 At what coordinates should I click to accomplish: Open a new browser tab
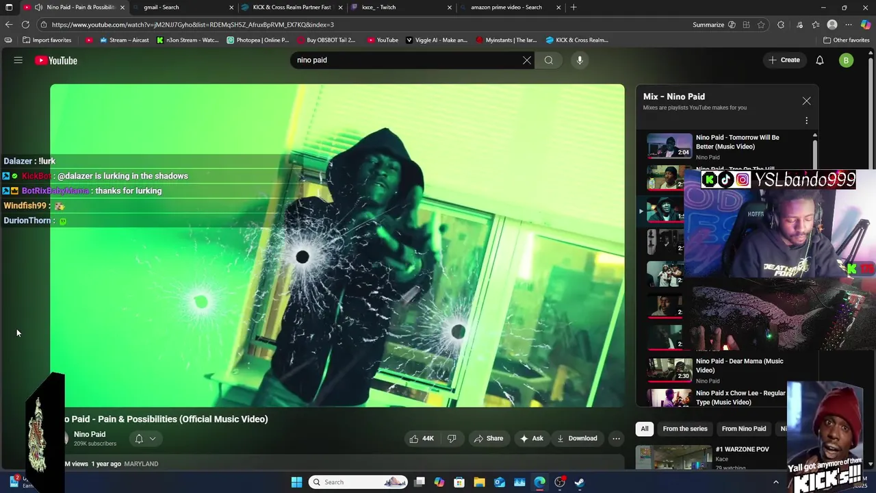[x=574, y=8]
